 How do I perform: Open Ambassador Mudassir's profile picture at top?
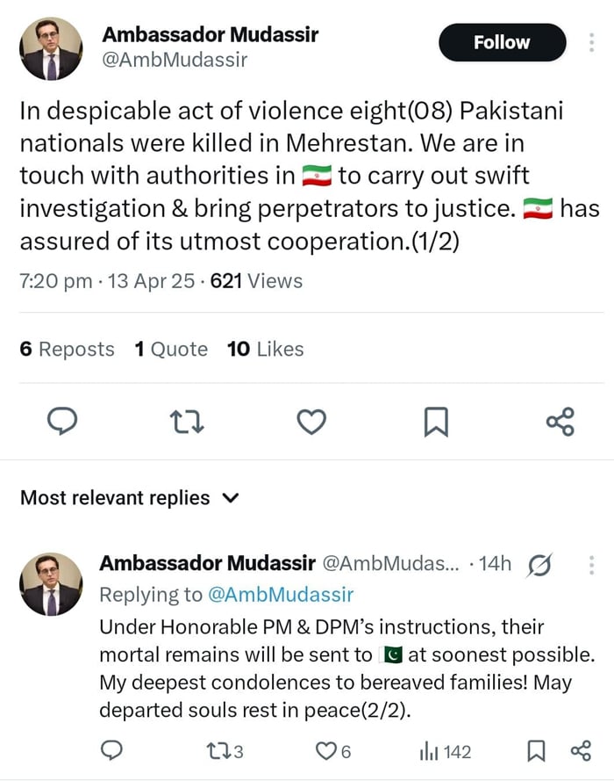coord(51,48)
